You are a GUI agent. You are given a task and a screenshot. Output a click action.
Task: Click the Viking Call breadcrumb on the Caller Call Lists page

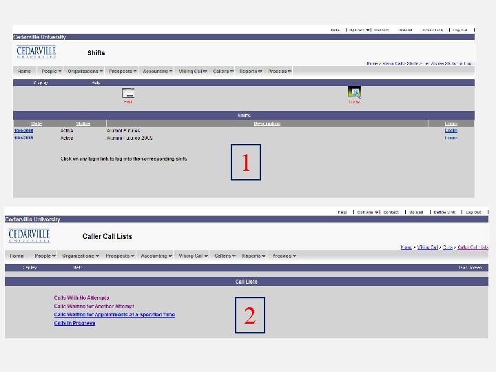pyautogui.click(x=428, y=247)
